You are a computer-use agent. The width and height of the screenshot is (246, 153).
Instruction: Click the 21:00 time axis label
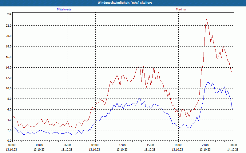click(x=206, y=145)
